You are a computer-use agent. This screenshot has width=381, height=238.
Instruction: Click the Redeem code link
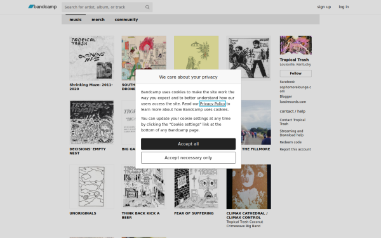coord(290,142)
